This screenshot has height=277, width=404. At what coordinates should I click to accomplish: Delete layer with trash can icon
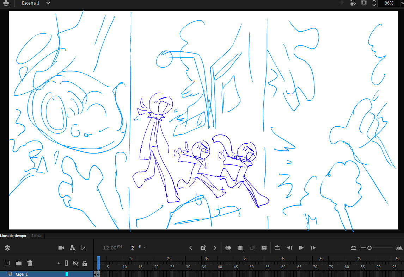[30, 263]
